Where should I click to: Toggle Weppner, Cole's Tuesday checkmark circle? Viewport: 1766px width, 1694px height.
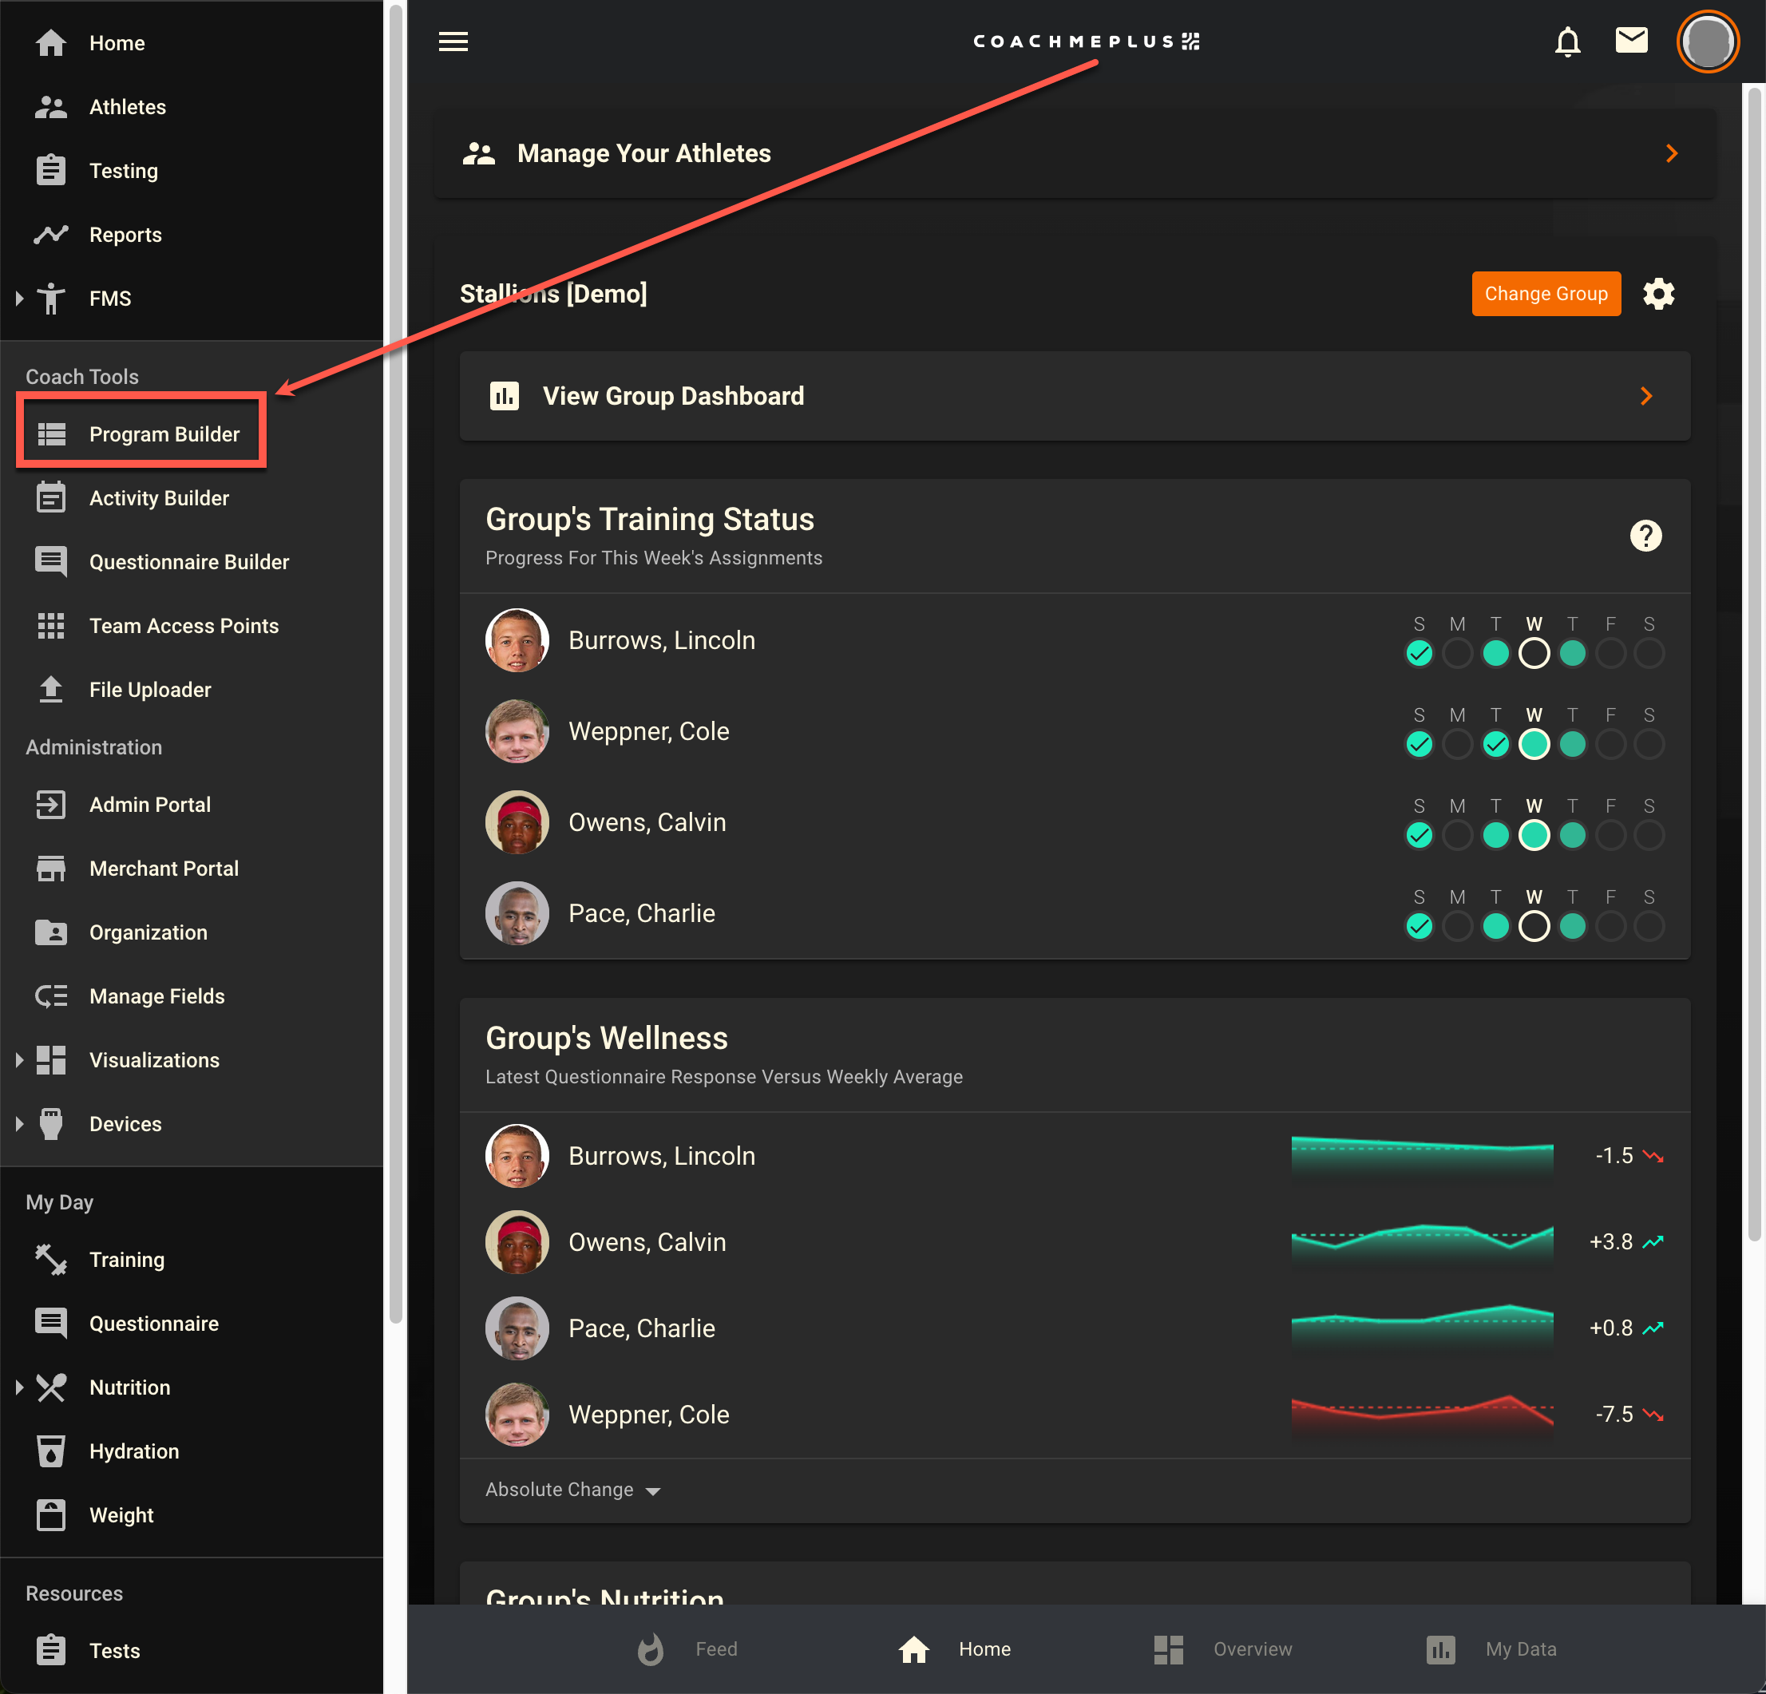click(1495, 744)
